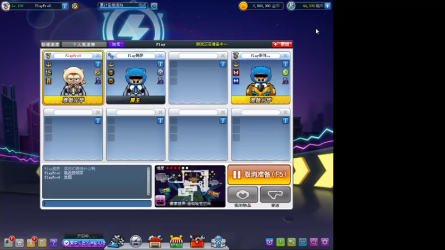Click the blue flag icon at bottom right
Image resolution: width=445 pixels, height=250 pixels.
click(303, 242)
